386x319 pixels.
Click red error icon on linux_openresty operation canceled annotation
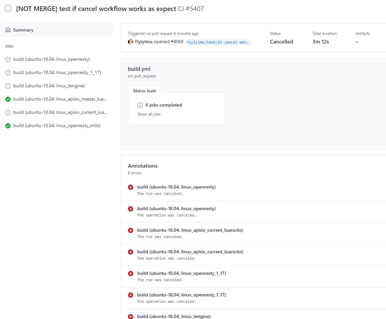click(131, 209)
